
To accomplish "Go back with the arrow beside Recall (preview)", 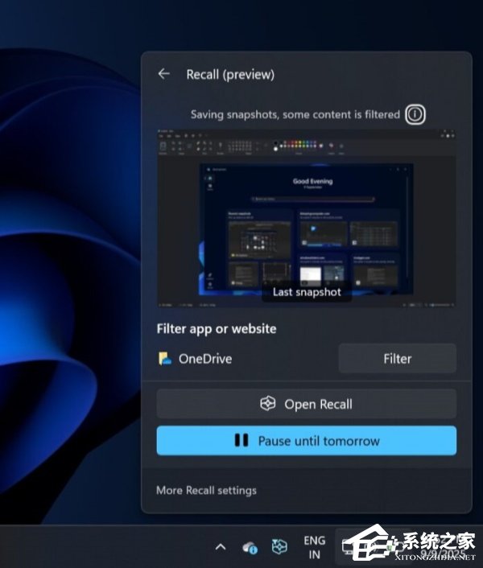I will click(x=163, y=74).
